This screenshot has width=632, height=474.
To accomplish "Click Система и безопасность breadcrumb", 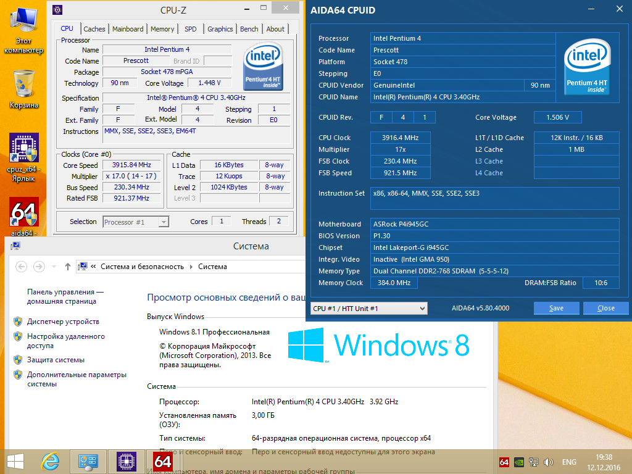I will (x=143, y=267).
